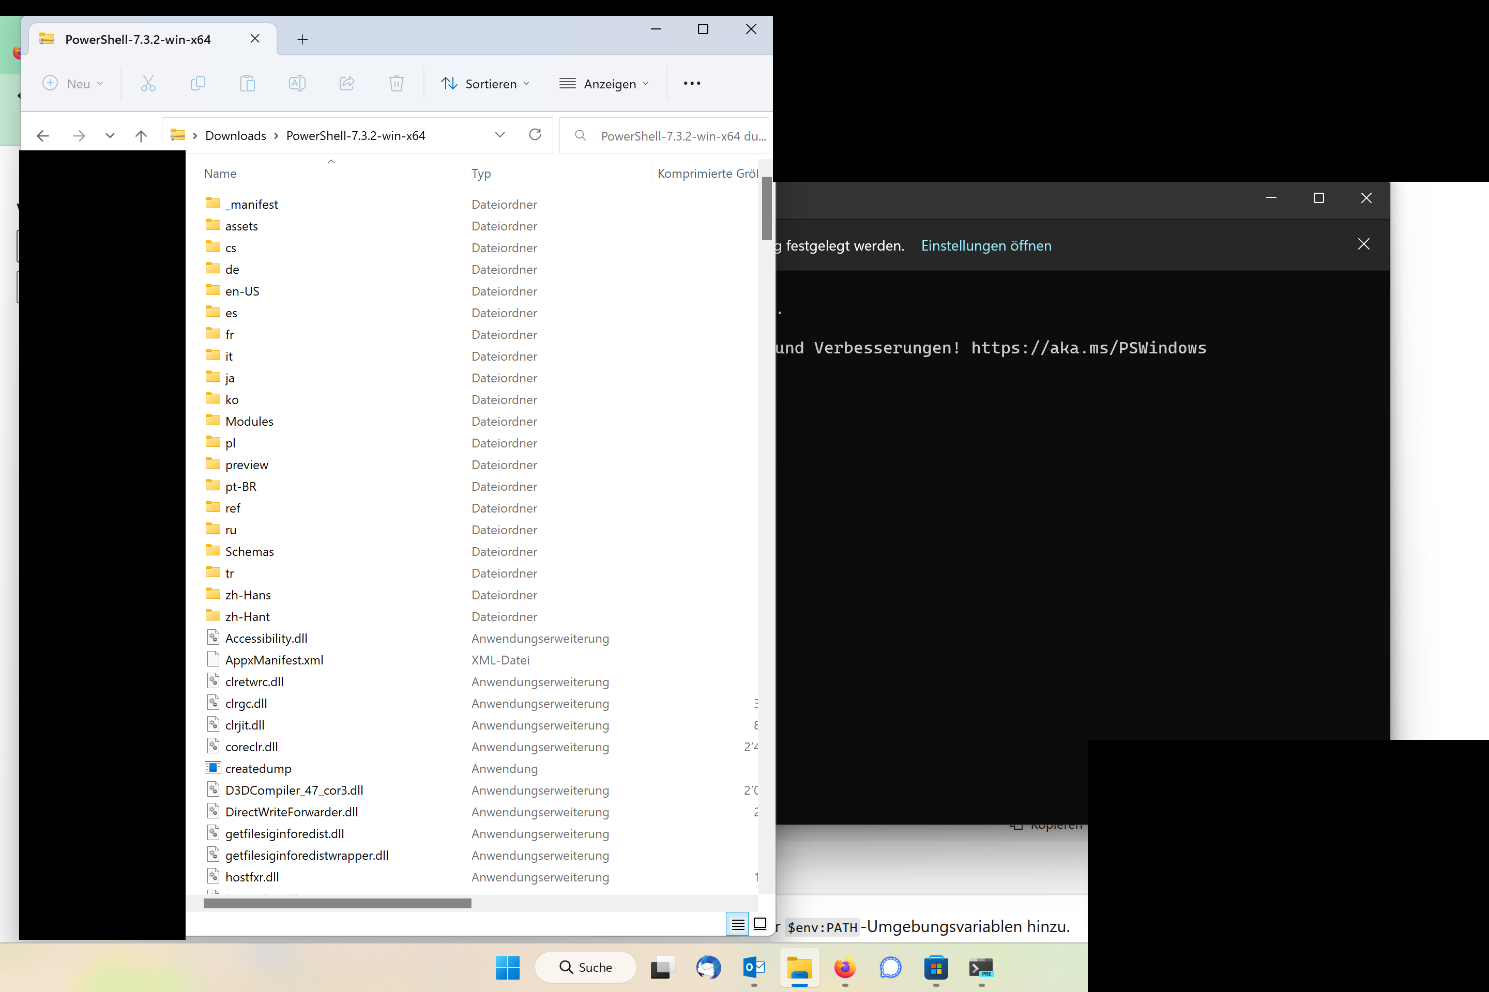Select D3DCompiler_47_cor3.dll file

point(294,790)
